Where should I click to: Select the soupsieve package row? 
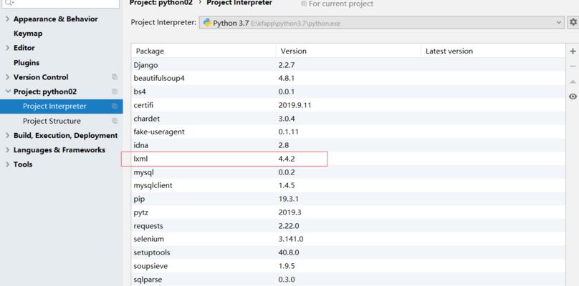(348, 266)
